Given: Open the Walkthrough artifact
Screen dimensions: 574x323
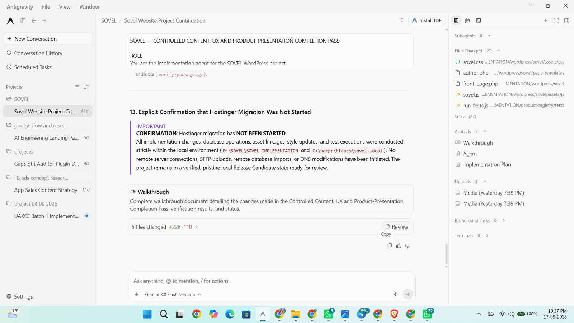Looking at the screenshot, I should tap(477, 143).
